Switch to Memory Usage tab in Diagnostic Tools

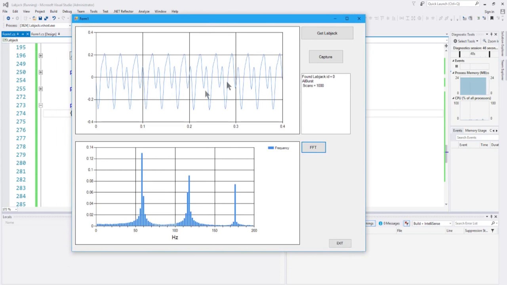click(476, 130)
